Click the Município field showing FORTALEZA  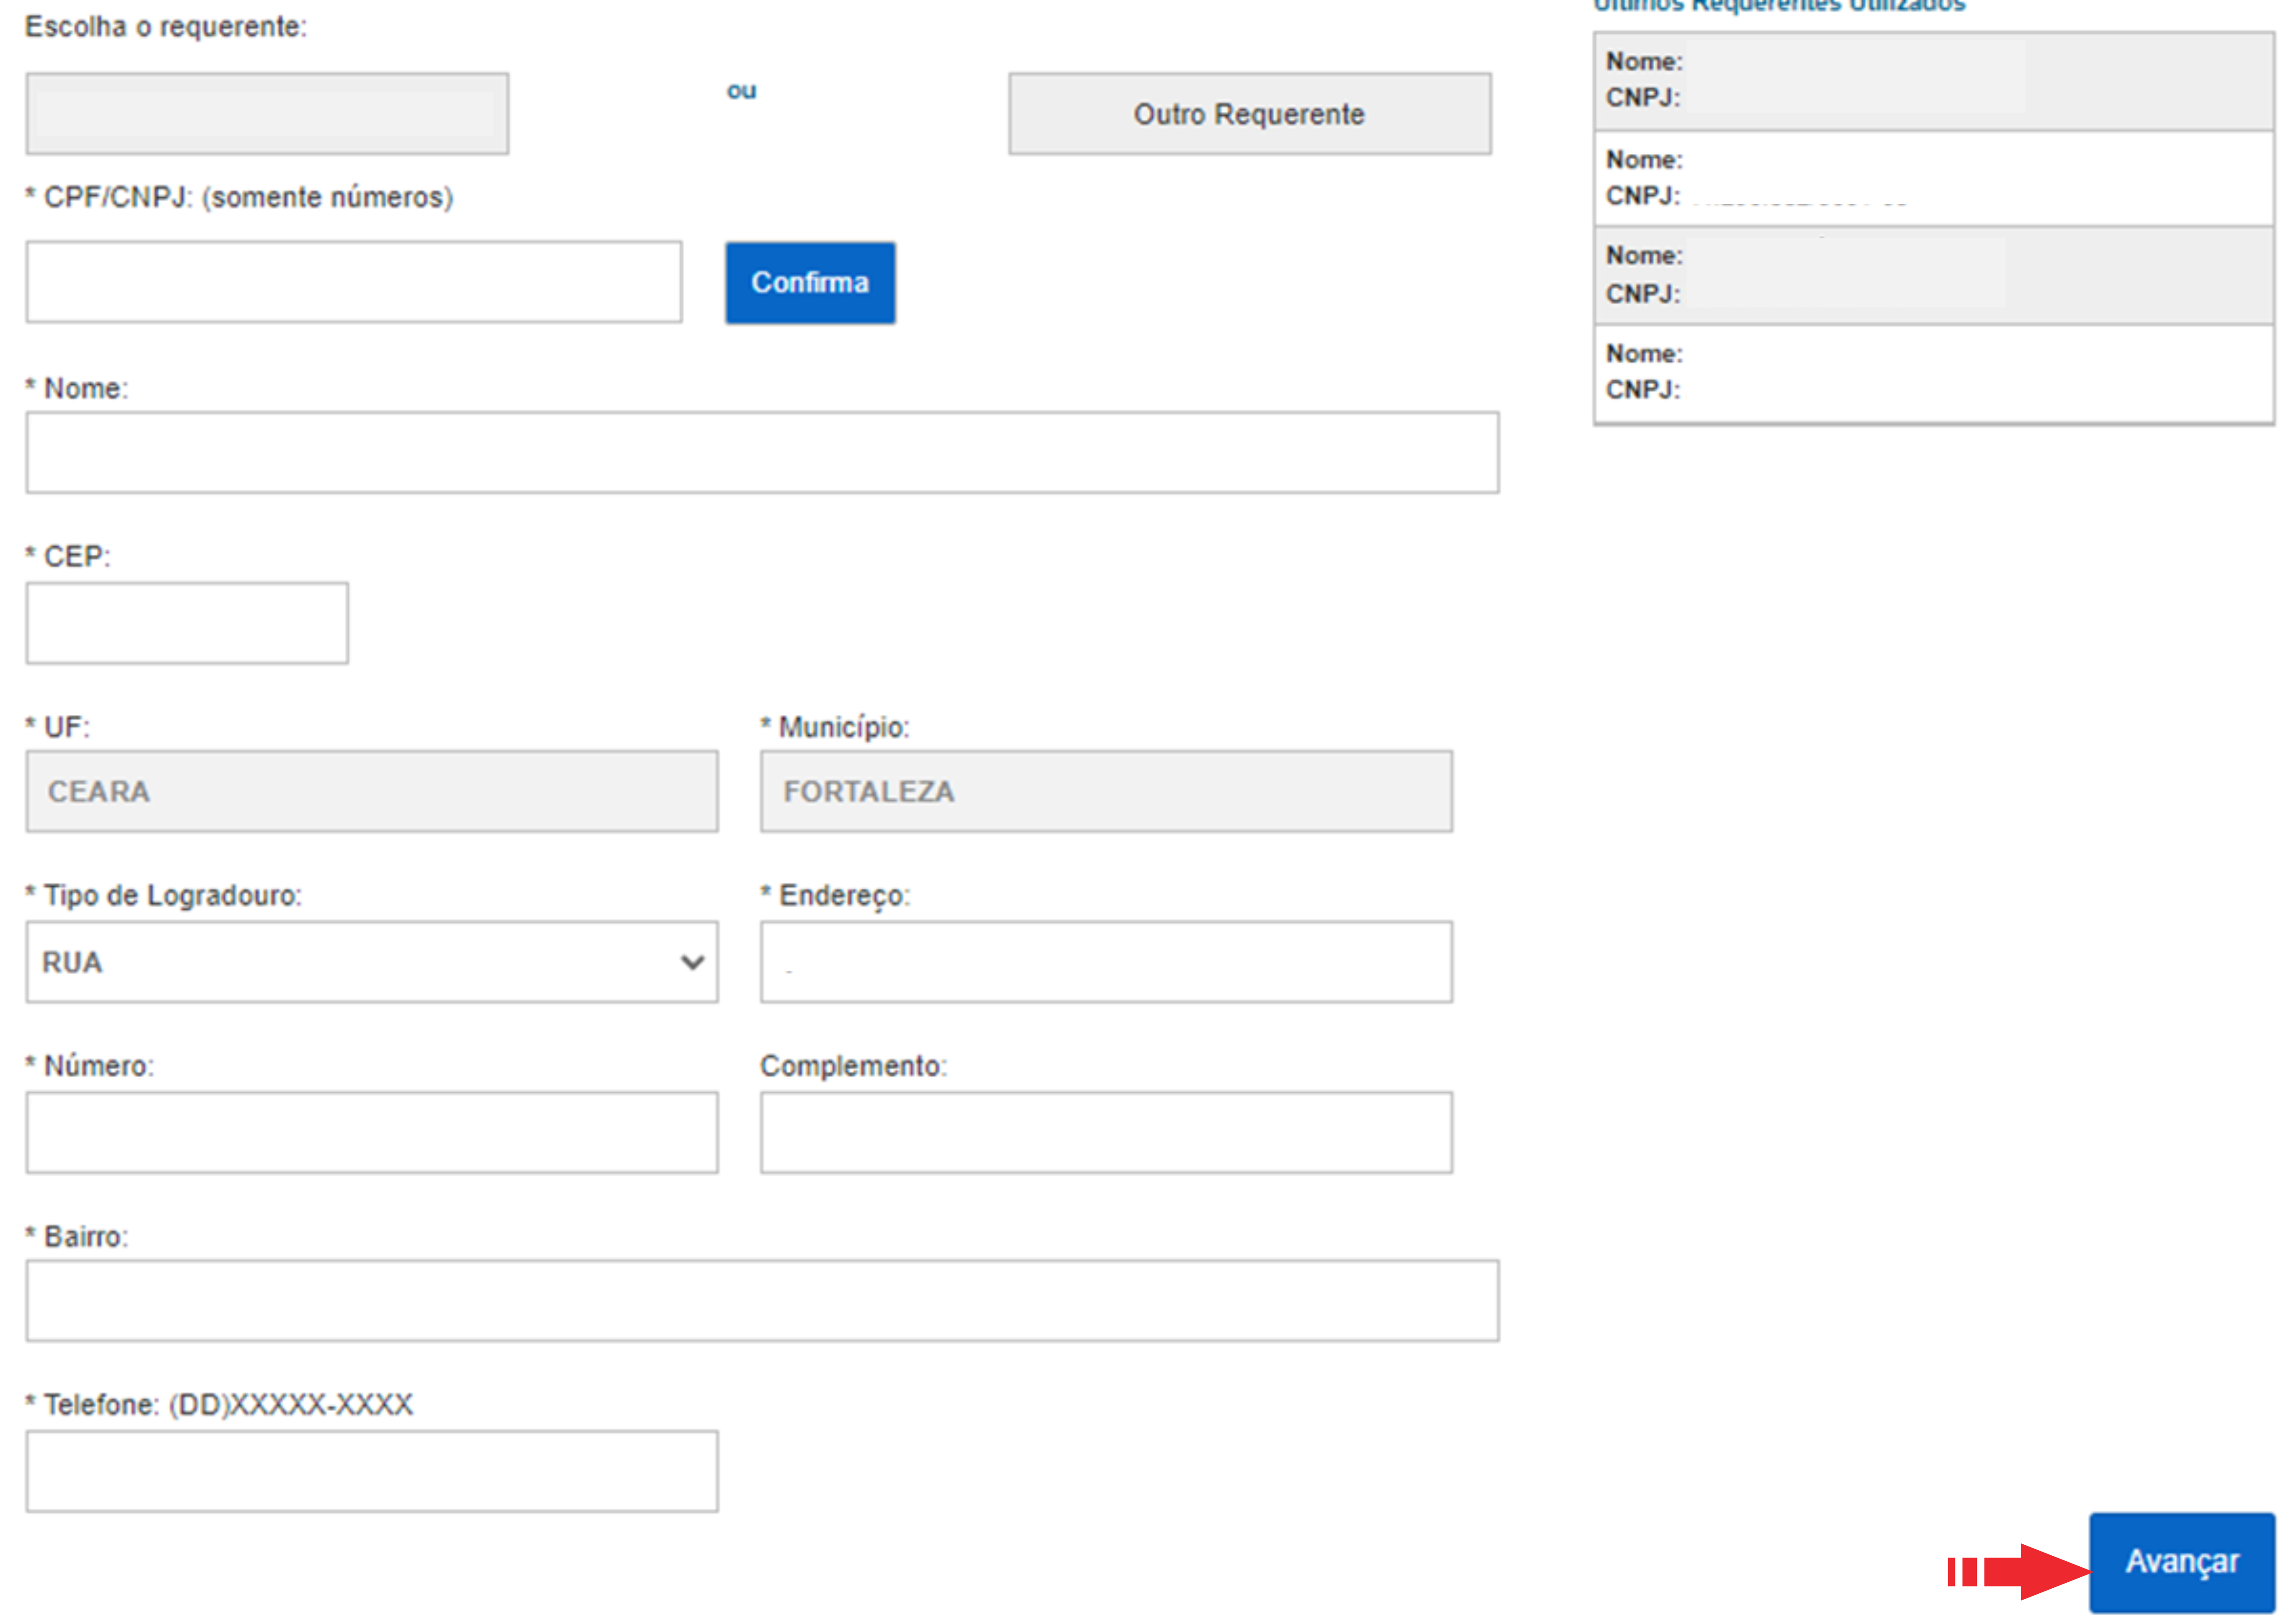[1105, 791]
